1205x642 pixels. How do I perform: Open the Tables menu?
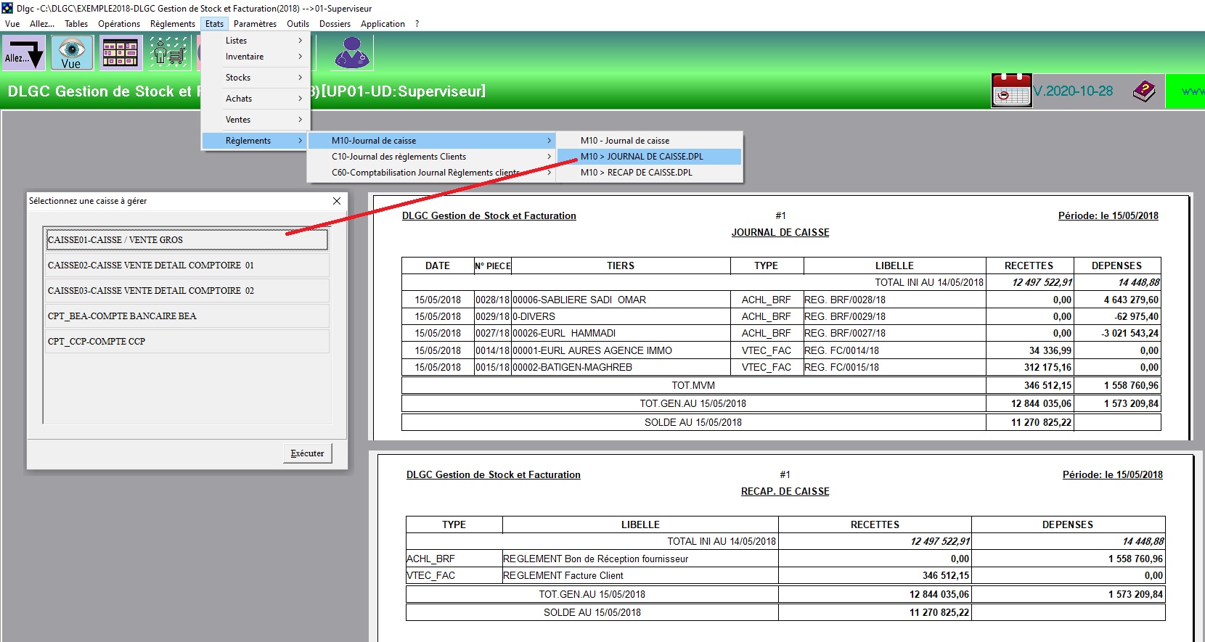pyautogui.click(x=76, y=24)
